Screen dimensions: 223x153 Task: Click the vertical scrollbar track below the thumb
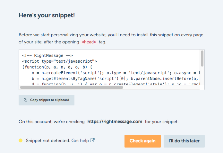[202, 76]
